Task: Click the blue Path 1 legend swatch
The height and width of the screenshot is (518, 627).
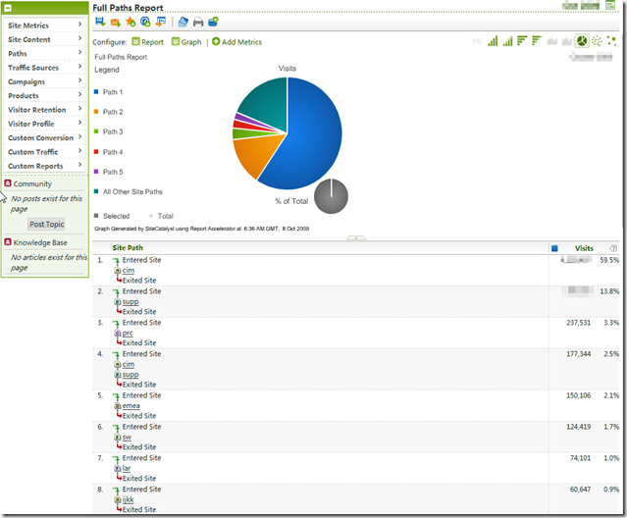Action: click(95, 91)
